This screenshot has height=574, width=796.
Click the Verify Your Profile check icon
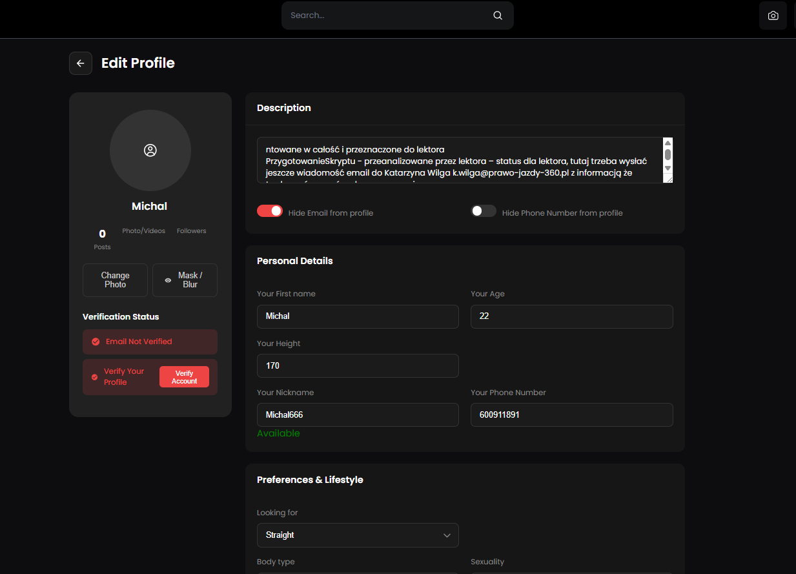[x=95, y=376]
